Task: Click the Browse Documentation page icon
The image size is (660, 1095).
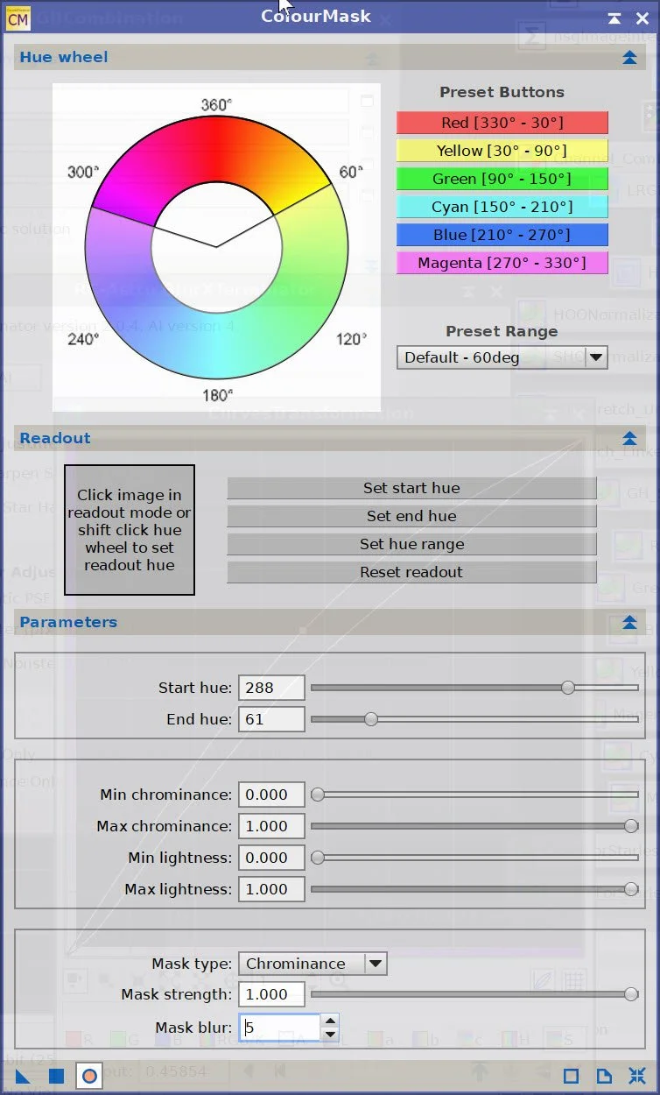Action: point(604,1076)
